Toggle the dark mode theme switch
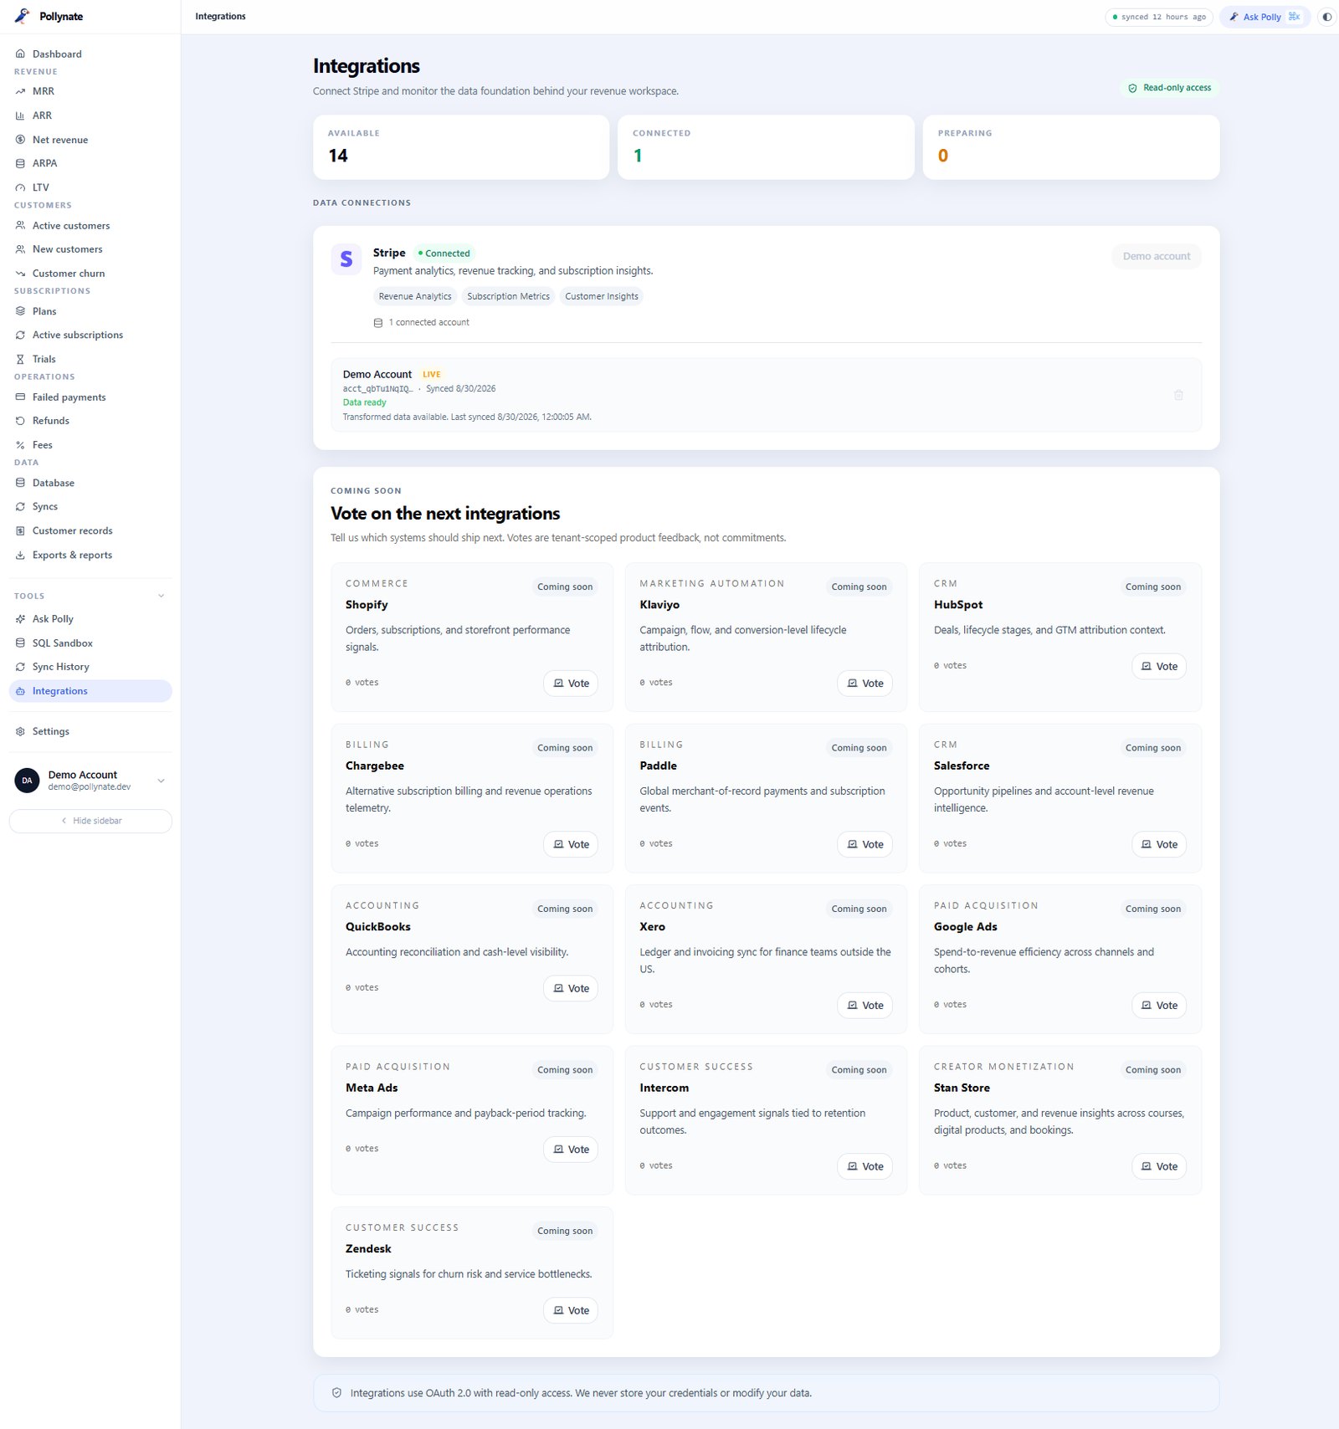The width and height of the screenshot is (1339, 1429). point(1326,17)
